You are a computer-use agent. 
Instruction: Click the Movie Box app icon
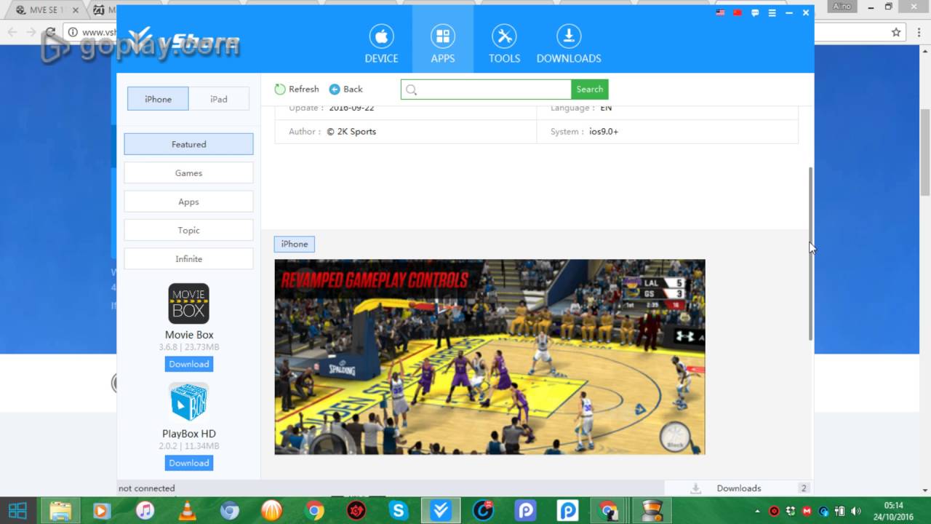[x=189, y=303]
